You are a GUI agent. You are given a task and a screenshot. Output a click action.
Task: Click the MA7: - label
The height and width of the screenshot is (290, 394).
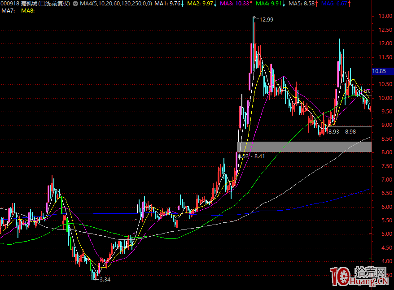(x=10, y=11)
